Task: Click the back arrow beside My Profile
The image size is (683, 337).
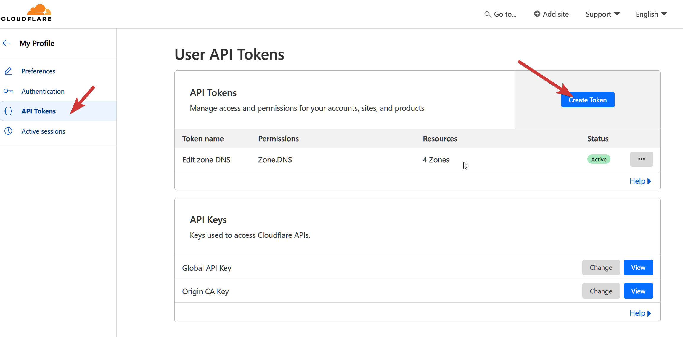Action: [x=6, y=43]
